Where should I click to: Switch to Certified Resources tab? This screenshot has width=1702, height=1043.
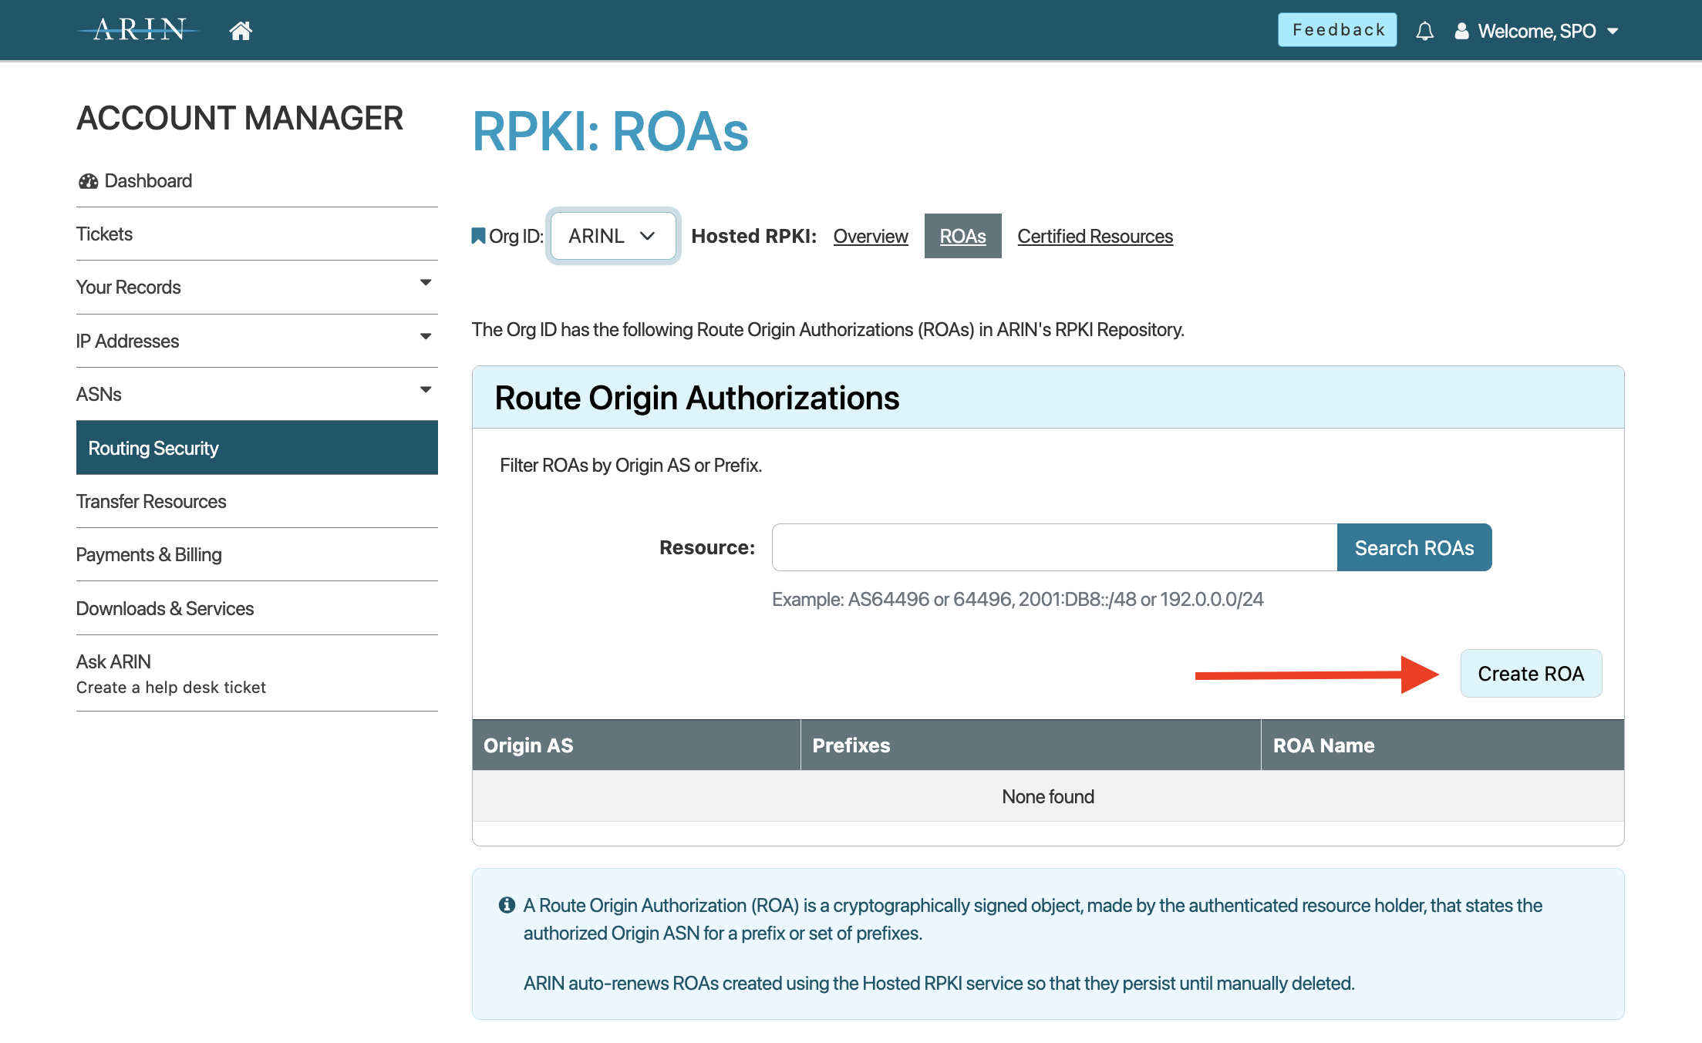(1095, 236)
